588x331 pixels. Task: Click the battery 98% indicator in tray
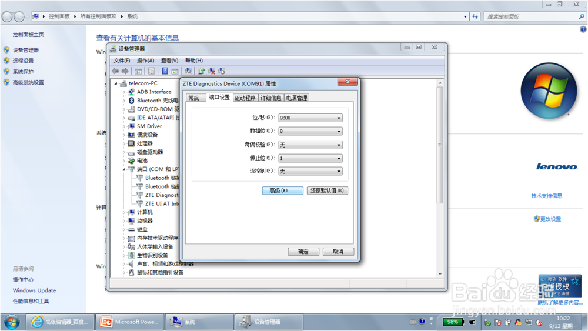(x=453, y=322)
